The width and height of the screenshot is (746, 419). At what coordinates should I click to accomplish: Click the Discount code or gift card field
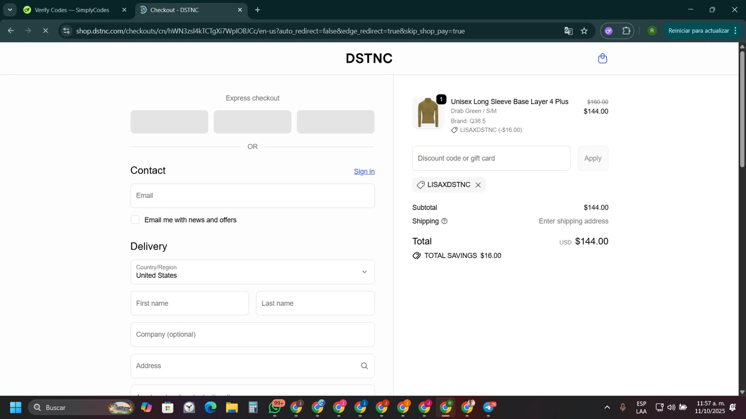point(491,158)
